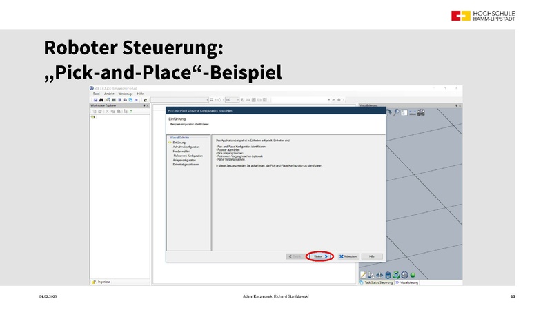Click the Hilfe button in the wizard dialog

click(x=371, y=256)
